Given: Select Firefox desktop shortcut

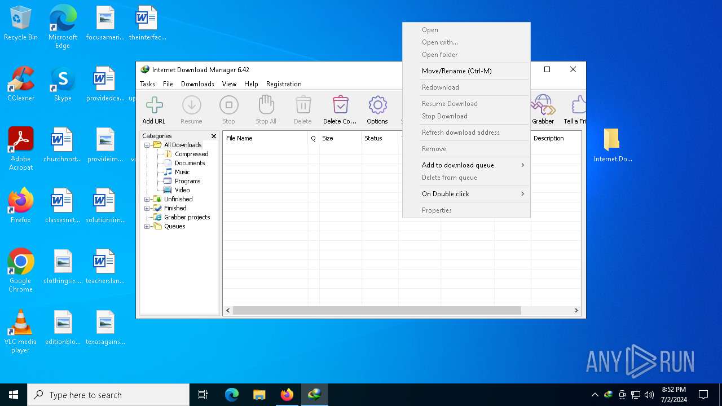Looking at the screenshot, I should 21,206.
